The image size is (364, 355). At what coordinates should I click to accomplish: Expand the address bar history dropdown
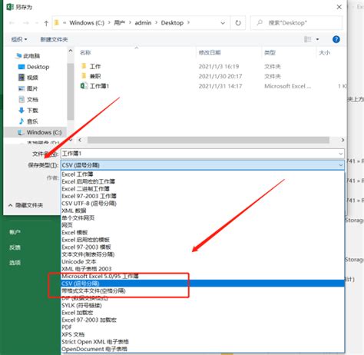pyautogui.click(x=223, y=23)
